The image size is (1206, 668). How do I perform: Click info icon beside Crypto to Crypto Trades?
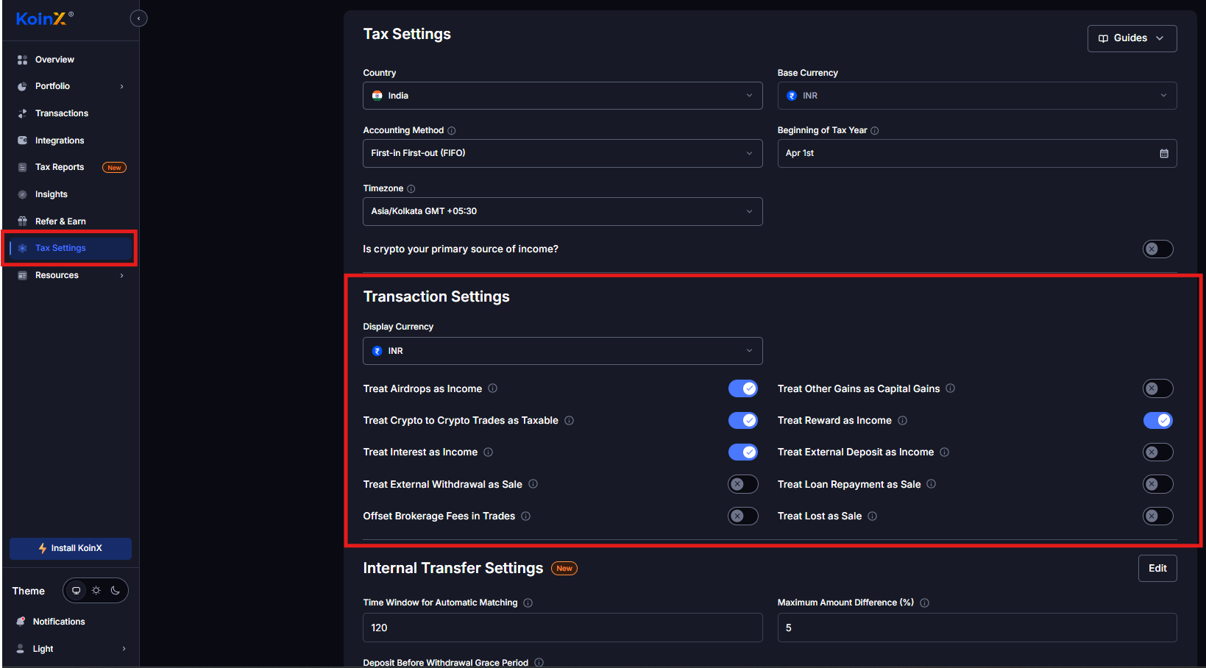pos(570,421)
